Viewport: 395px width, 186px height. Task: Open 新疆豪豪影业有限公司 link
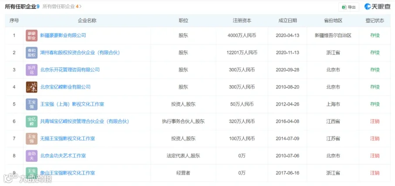63,36
